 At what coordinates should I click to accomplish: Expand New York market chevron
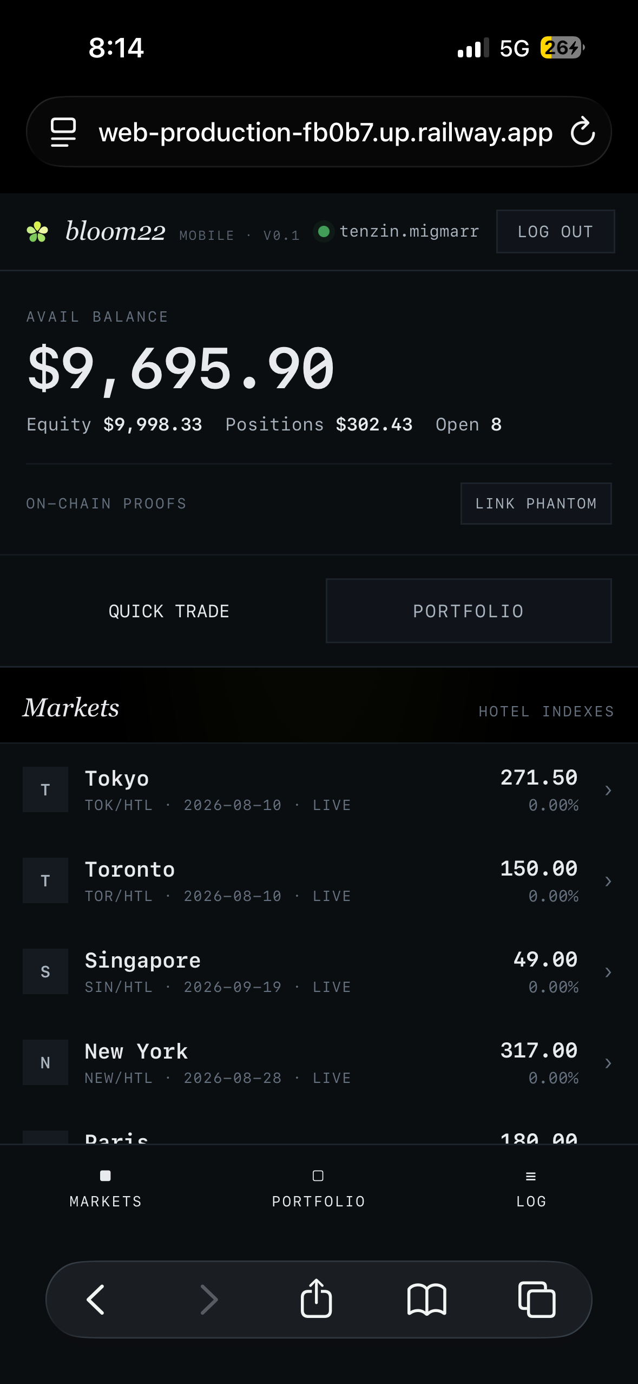click(x=608, y=1063)
